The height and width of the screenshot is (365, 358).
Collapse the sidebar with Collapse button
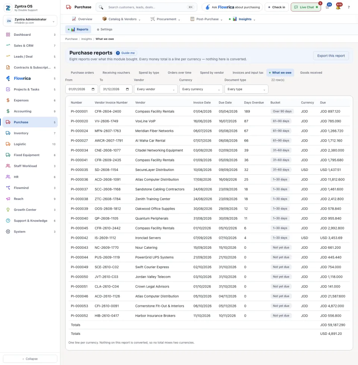click(30, 359)
